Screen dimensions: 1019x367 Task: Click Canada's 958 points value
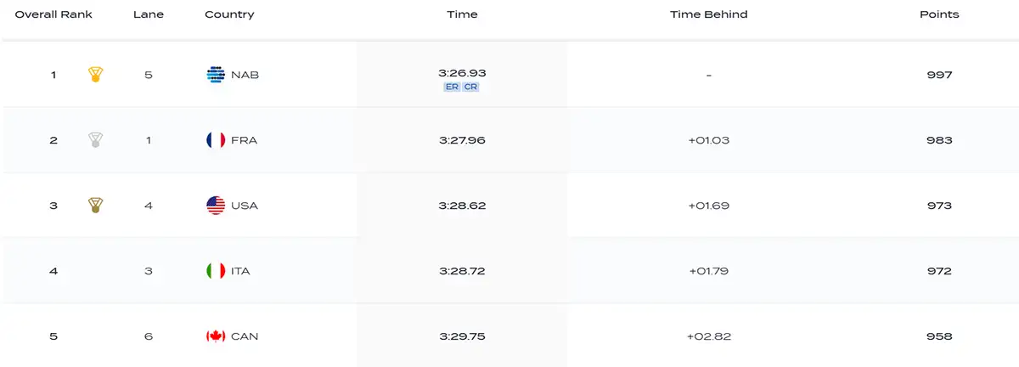click(x=939, y=336)
